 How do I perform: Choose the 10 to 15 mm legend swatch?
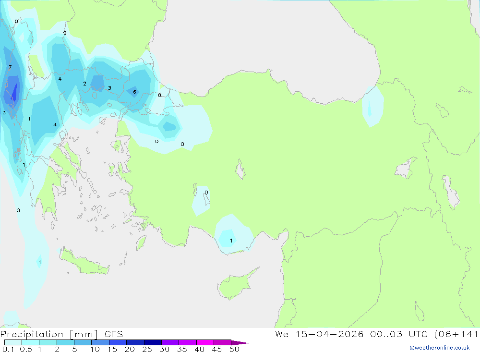tap(100, 342)
